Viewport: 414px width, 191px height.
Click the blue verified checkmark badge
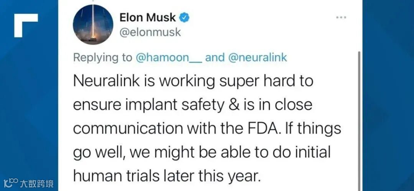185,17
